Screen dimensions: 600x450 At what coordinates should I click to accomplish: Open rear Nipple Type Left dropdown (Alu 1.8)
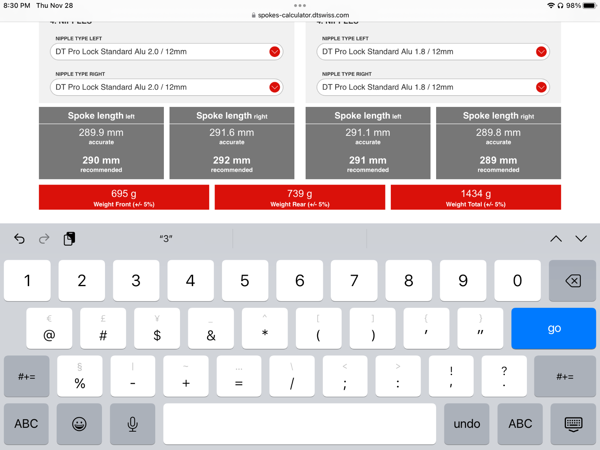(433, 52)
